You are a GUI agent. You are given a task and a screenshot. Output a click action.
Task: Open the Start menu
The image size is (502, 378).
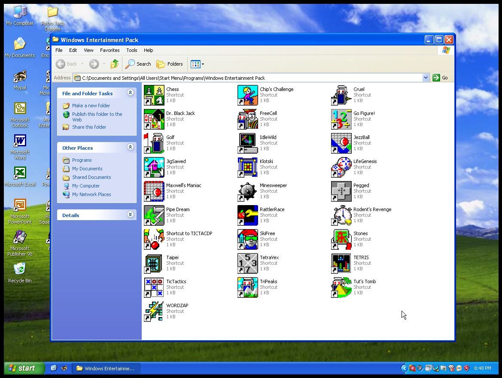click(24, 368)
